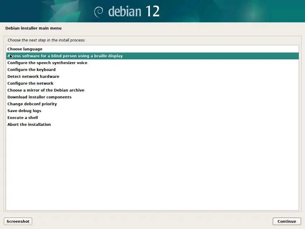Select Abort the installation entry
305x229 pixels.
(152, 124)
